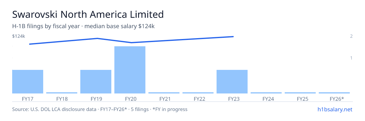This screenshot has height=121, width=365.
Task: Click the salary line peak above FY19
Action: 97,38
